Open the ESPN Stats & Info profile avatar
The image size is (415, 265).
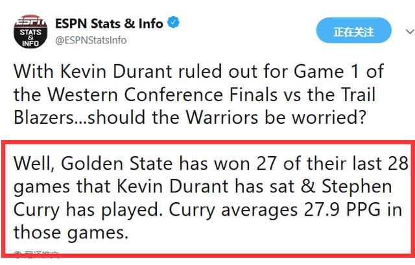tap(30, 32)
